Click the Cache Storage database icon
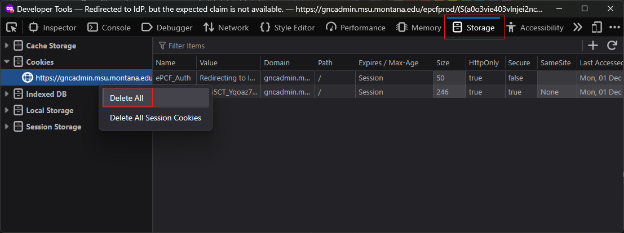This screenshot has height=233, width=624. [18, 46]
